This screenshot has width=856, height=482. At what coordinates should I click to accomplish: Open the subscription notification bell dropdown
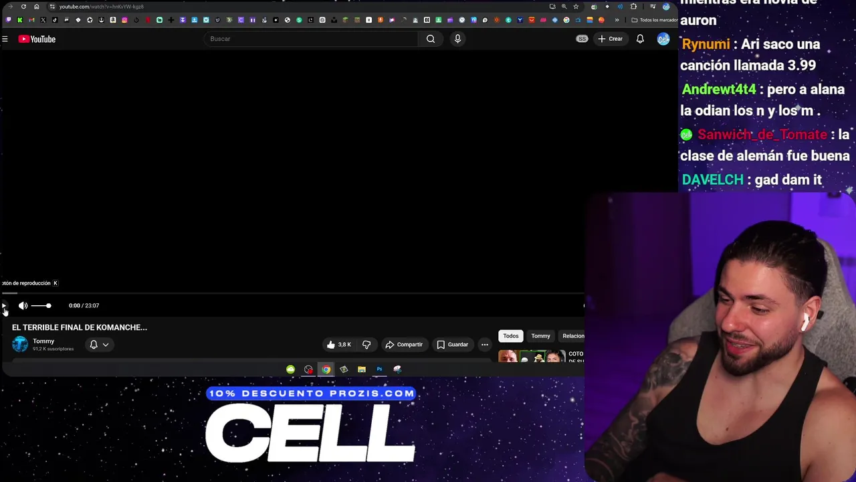(x=99, y=345)
